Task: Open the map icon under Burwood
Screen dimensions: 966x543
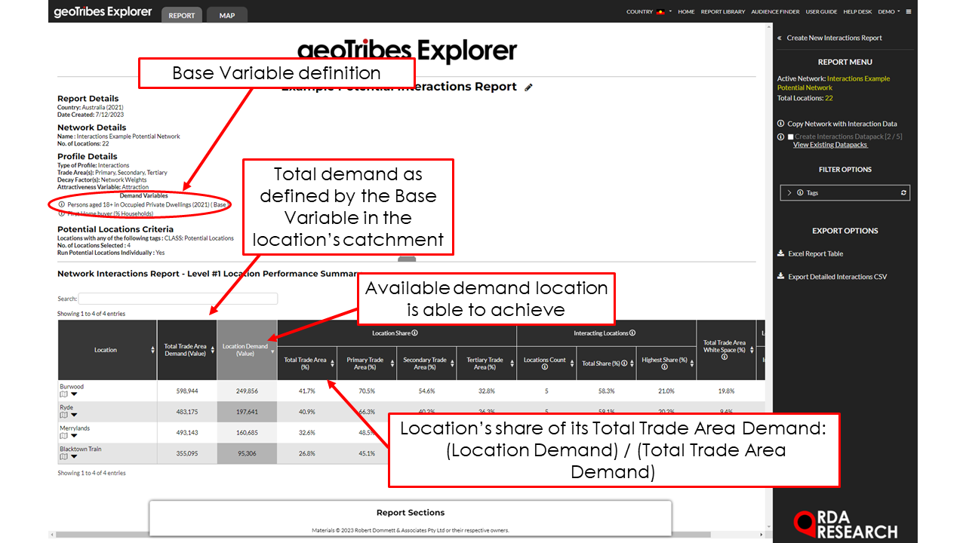Action: (x=63, y=394)
